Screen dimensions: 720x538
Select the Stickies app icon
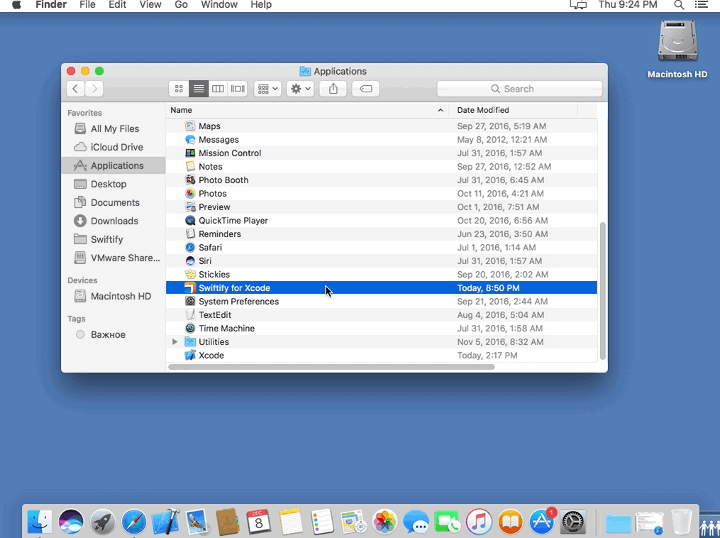(x=190, y=274)
